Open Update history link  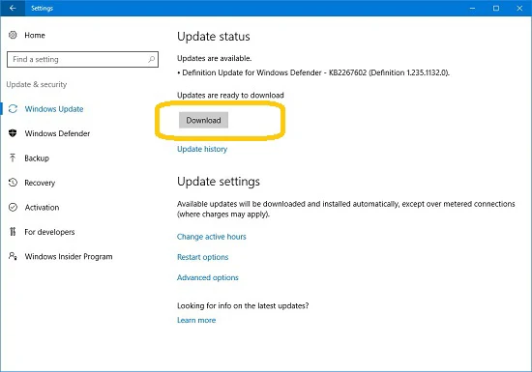(x=202, y=149)
